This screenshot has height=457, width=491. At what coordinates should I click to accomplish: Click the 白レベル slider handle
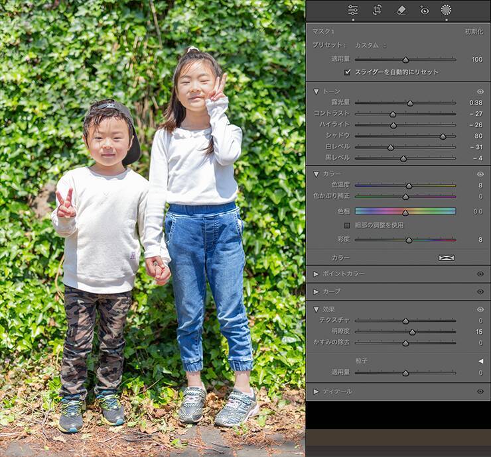[391, 148]
